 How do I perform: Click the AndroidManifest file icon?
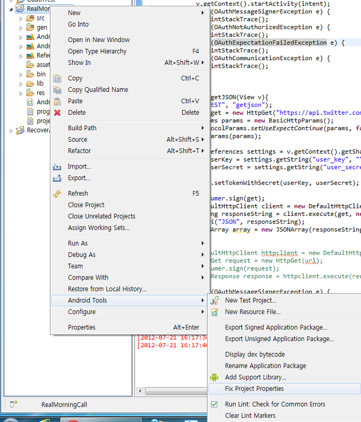pos(30,102)
